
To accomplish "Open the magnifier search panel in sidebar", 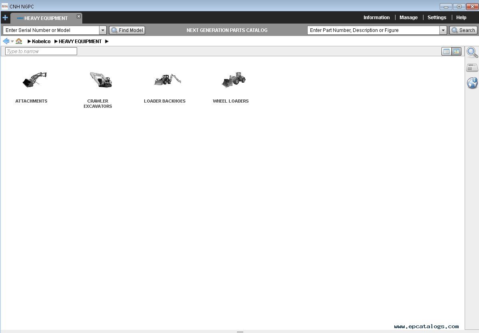I will click(x=472, y=52).
